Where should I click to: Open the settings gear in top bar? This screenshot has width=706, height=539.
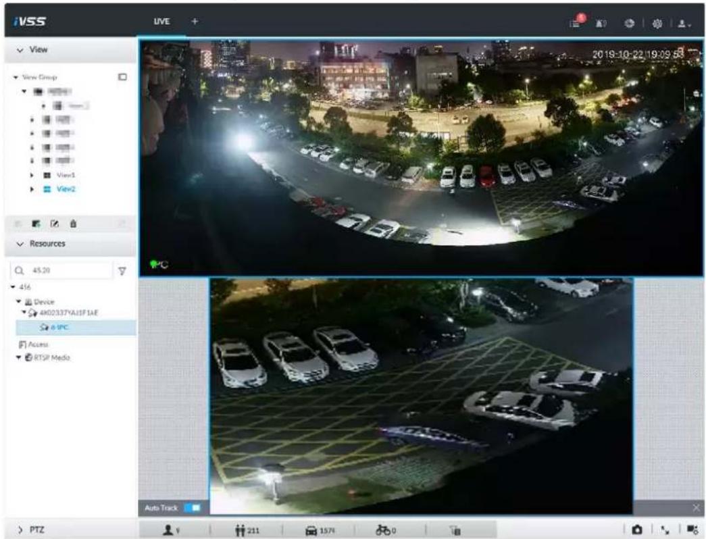pyautogui.click(x=657, y=24)
